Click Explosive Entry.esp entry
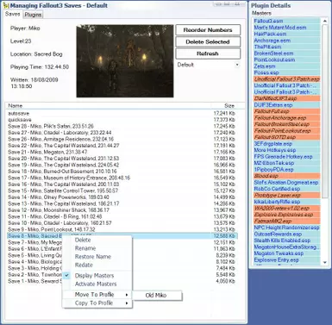The height and width of the screenshot is (325, 332). pyautogui.click(x=286, y=260)
